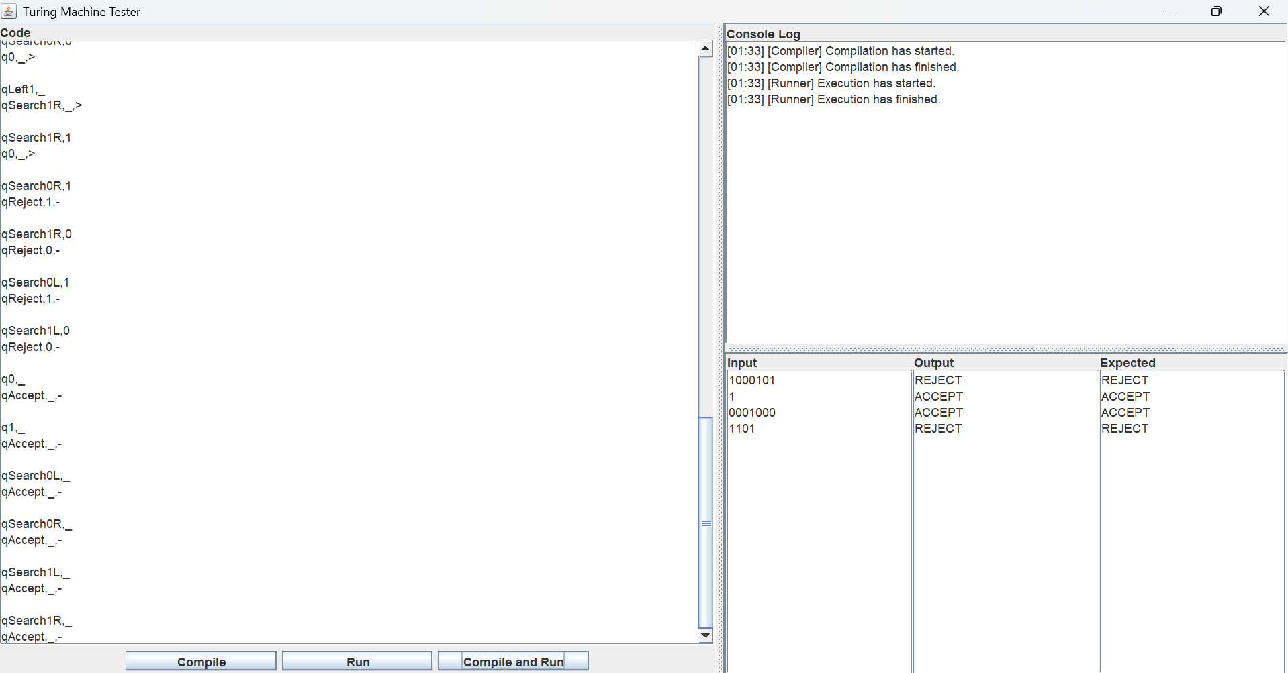Click the Compilation has started log entry
The height and width of the screenshot is (673, 1288).
pos(840,51)
